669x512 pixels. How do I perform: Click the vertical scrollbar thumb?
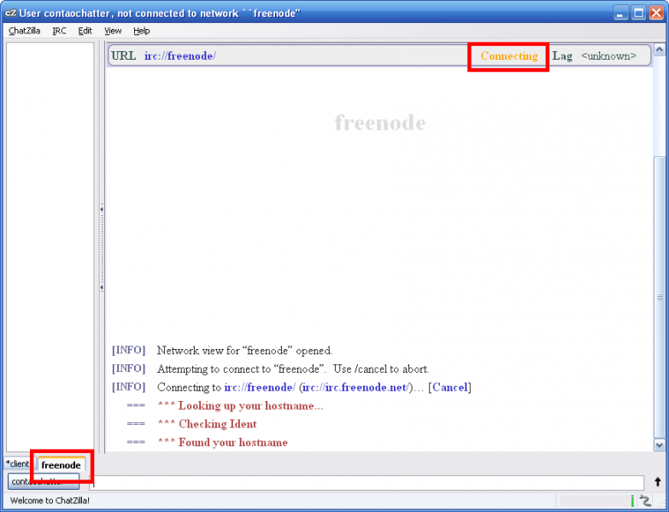tap(659, 297)
